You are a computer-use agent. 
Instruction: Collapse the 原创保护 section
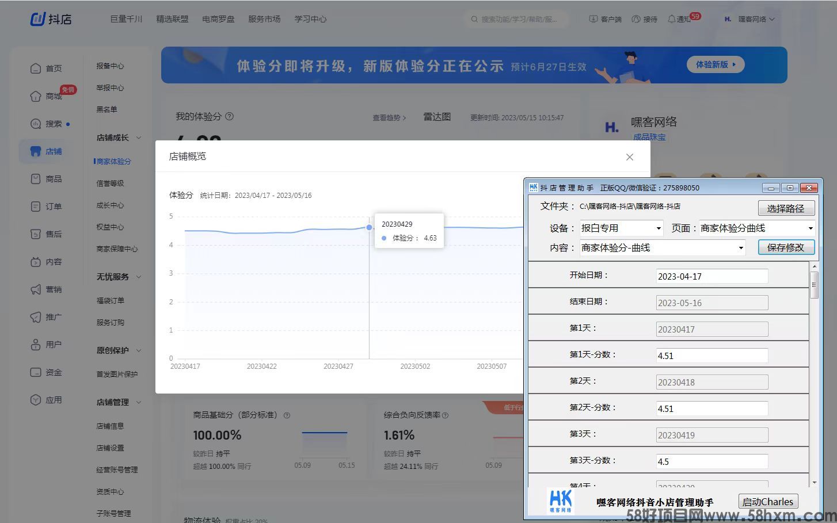(139, 351)
